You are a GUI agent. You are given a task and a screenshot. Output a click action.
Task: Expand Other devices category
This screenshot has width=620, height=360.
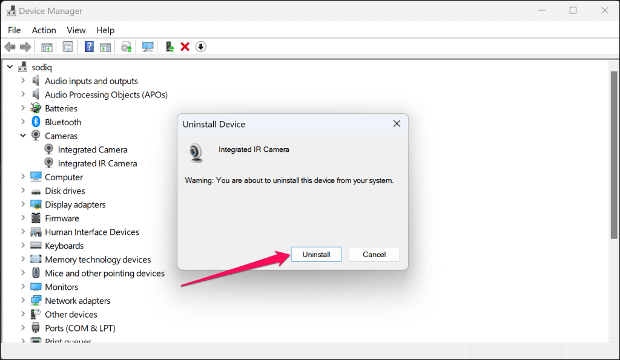[23, 314]
